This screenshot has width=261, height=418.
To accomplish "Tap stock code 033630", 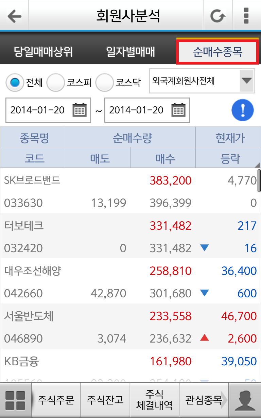I will pyautogui.click(x=23, y=203).
